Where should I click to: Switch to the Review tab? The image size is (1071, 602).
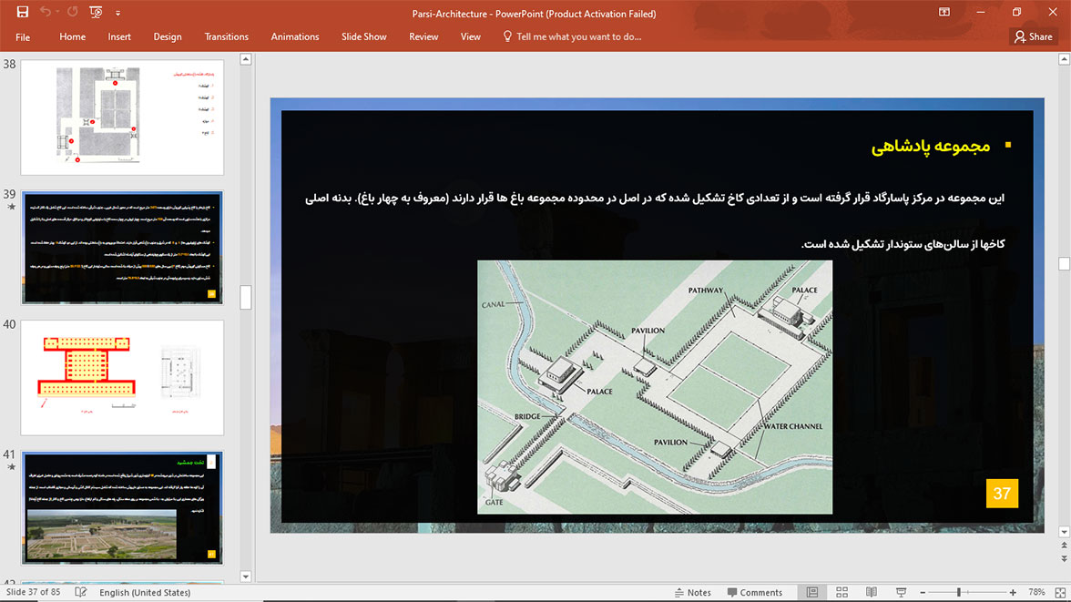pyautogui.click(x=423, y=37)
